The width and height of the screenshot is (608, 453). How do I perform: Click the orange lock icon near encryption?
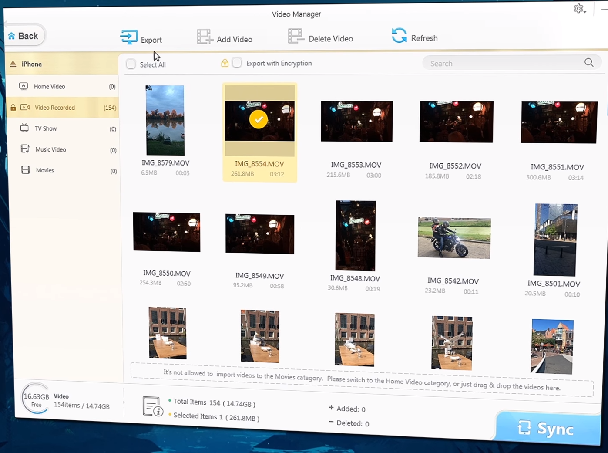point(225,63)
